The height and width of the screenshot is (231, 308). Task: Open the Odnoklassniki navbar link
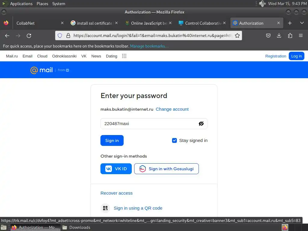click(x=64, y=56)
